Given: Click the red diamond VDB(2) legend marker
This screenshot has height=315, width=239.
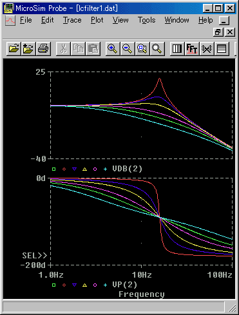Looking at the screenshot, I should 64,169.
